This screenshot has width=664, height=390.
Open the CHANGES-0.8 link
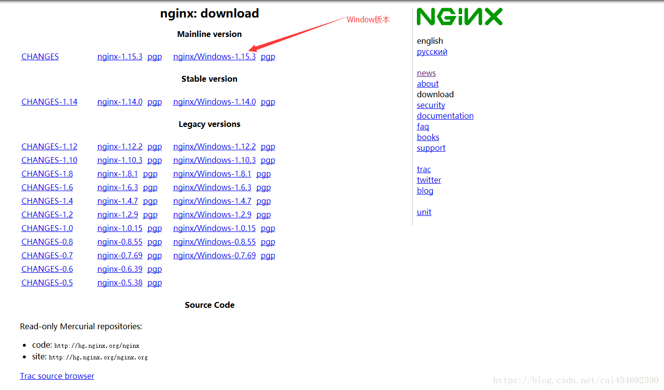point(47,242)
